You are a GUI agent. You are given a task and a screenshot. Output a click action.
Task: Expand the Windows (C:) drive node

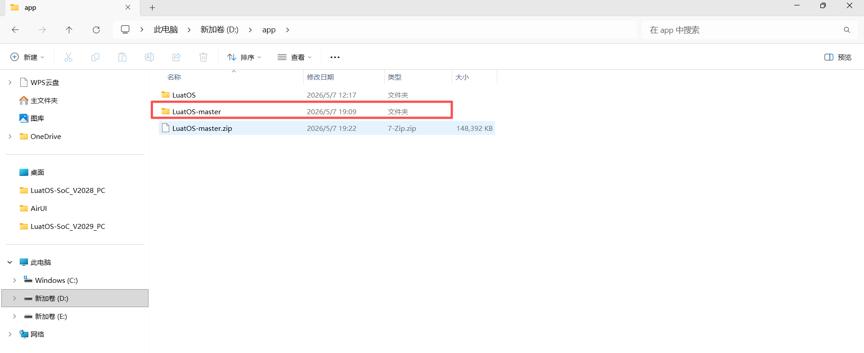(x=14, y=280)
